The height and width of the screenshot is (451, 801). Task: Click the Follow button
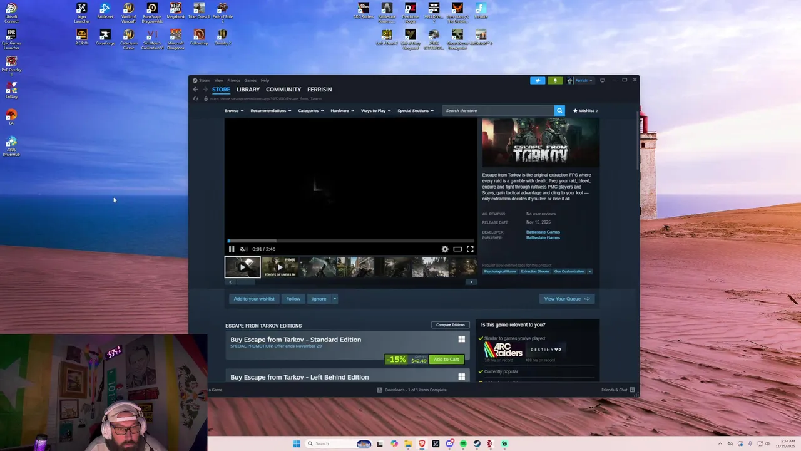point(293,299)
